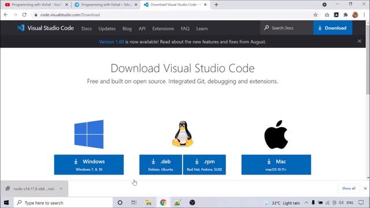Go back to the previous page
The image size is (370, 208).
[6, 14]
